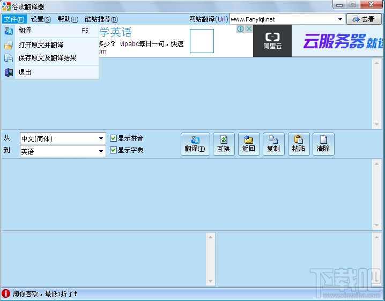Screen dimensions: 385x301
Task: Click the ad info icon
Action: coord(240,29)
